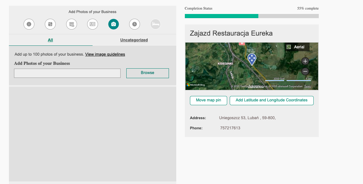Click the KSIĘGINKI label on the map
This screenshot has height=184, width=363.
[225, 64]
